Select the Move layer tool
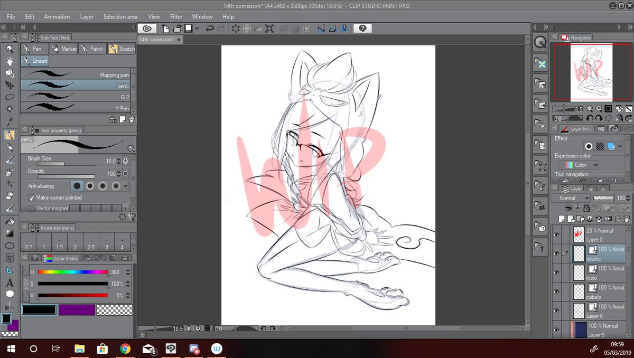Screen dimensions: 634x358 [x=10, y=85]
